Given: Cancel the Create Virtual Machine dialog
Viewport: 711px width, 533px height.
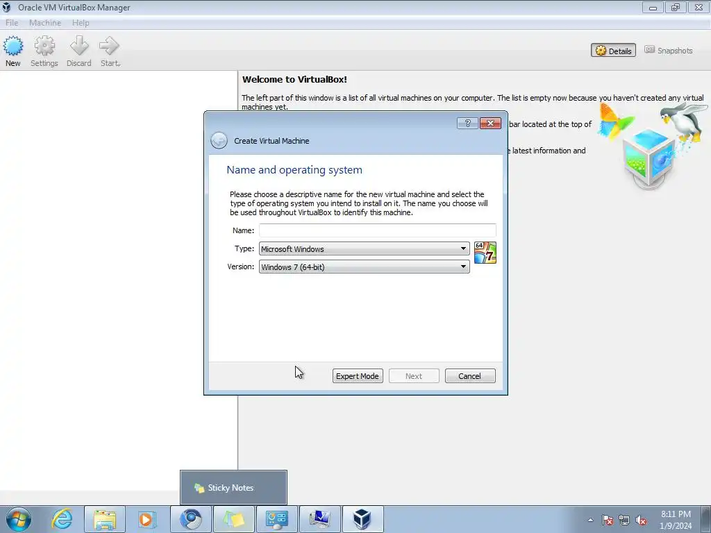Looking at the screenshot, I should pos(470,375).
